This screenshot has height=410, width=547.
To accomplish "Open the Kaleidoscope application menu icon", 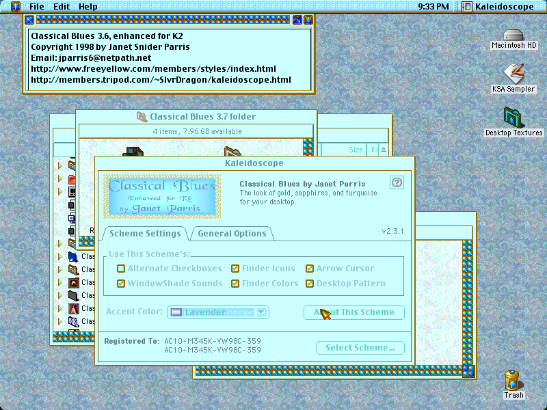I will pyautogui.click(x=467, y=6).
